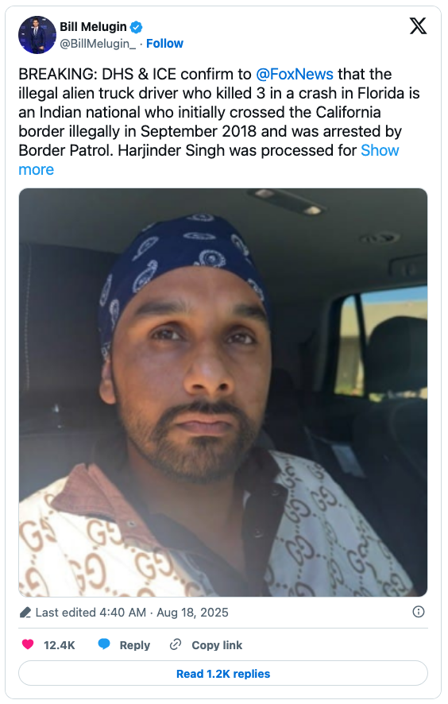Viewport: 448px width, 704px height.
Task: Click the Copy link text
Action: 217,645
